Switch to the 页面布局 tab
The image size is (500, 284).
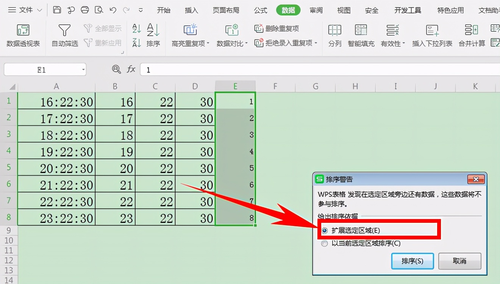226,10
